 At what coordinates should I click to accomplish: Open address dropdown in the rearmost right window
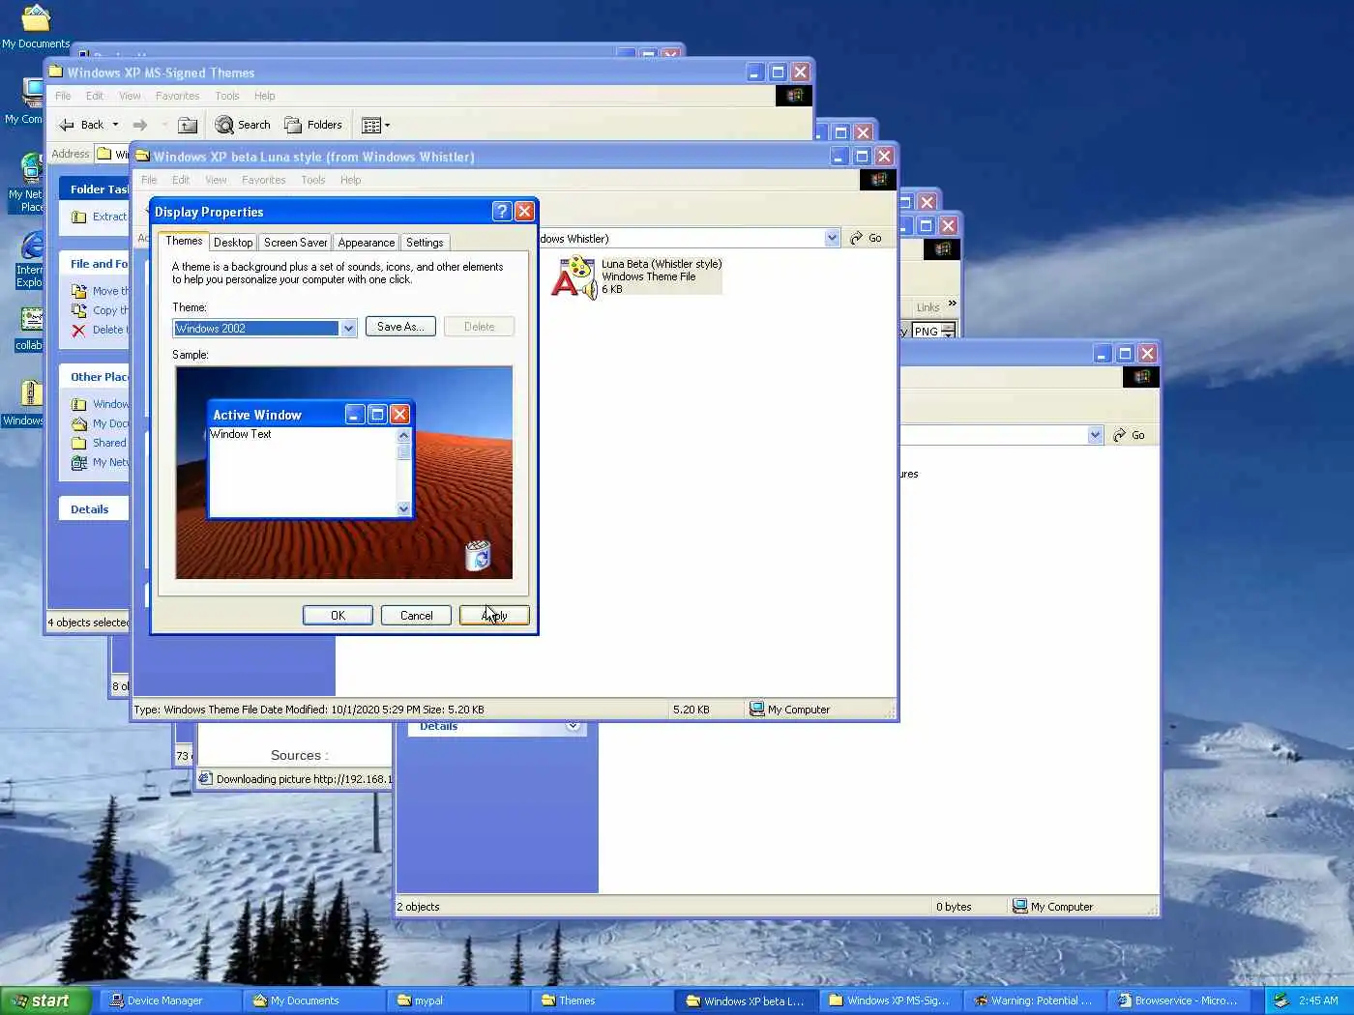[1095, 435]
